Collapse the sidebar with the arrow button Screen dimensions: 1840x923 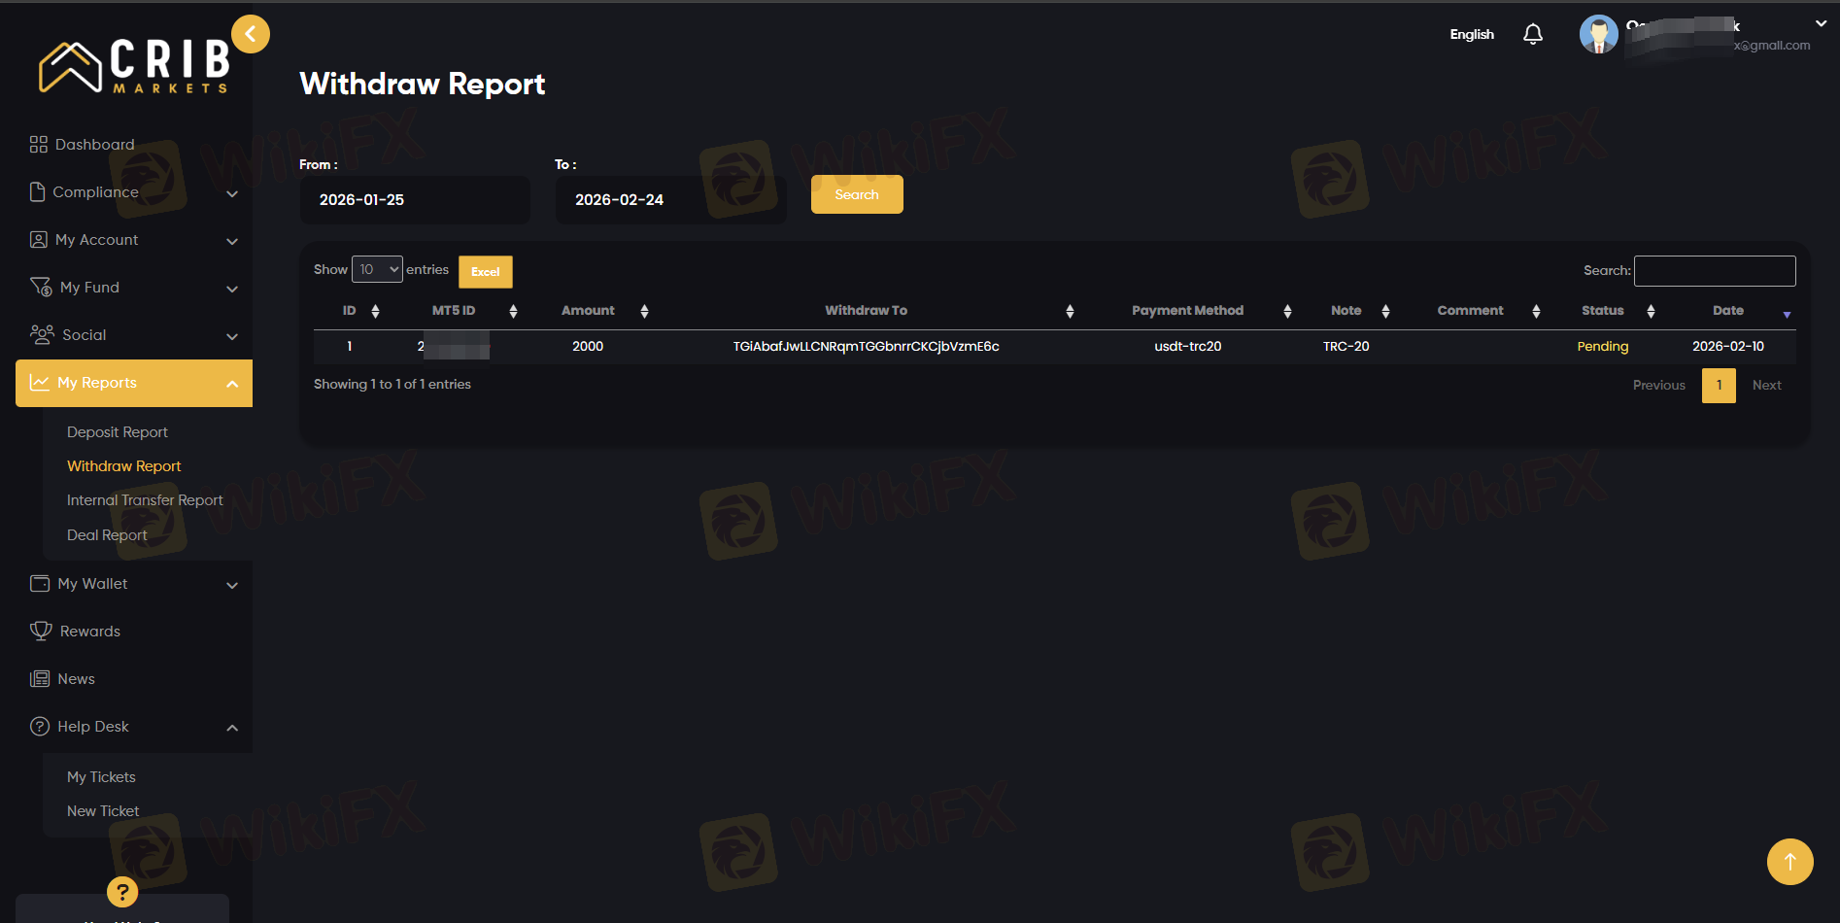coord(251,35)
